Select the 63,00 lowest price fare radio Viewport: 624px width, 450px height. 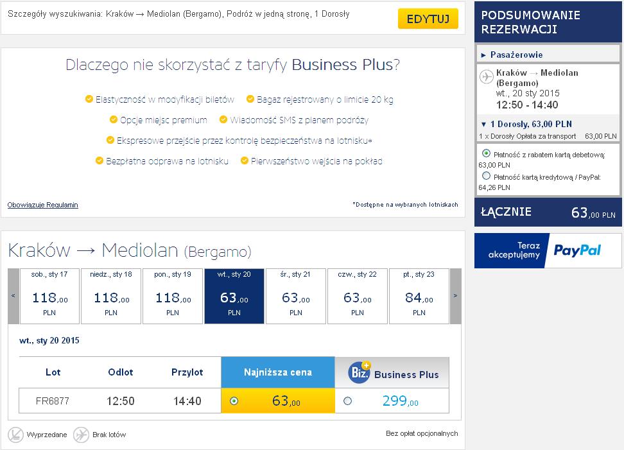[234, 401]
